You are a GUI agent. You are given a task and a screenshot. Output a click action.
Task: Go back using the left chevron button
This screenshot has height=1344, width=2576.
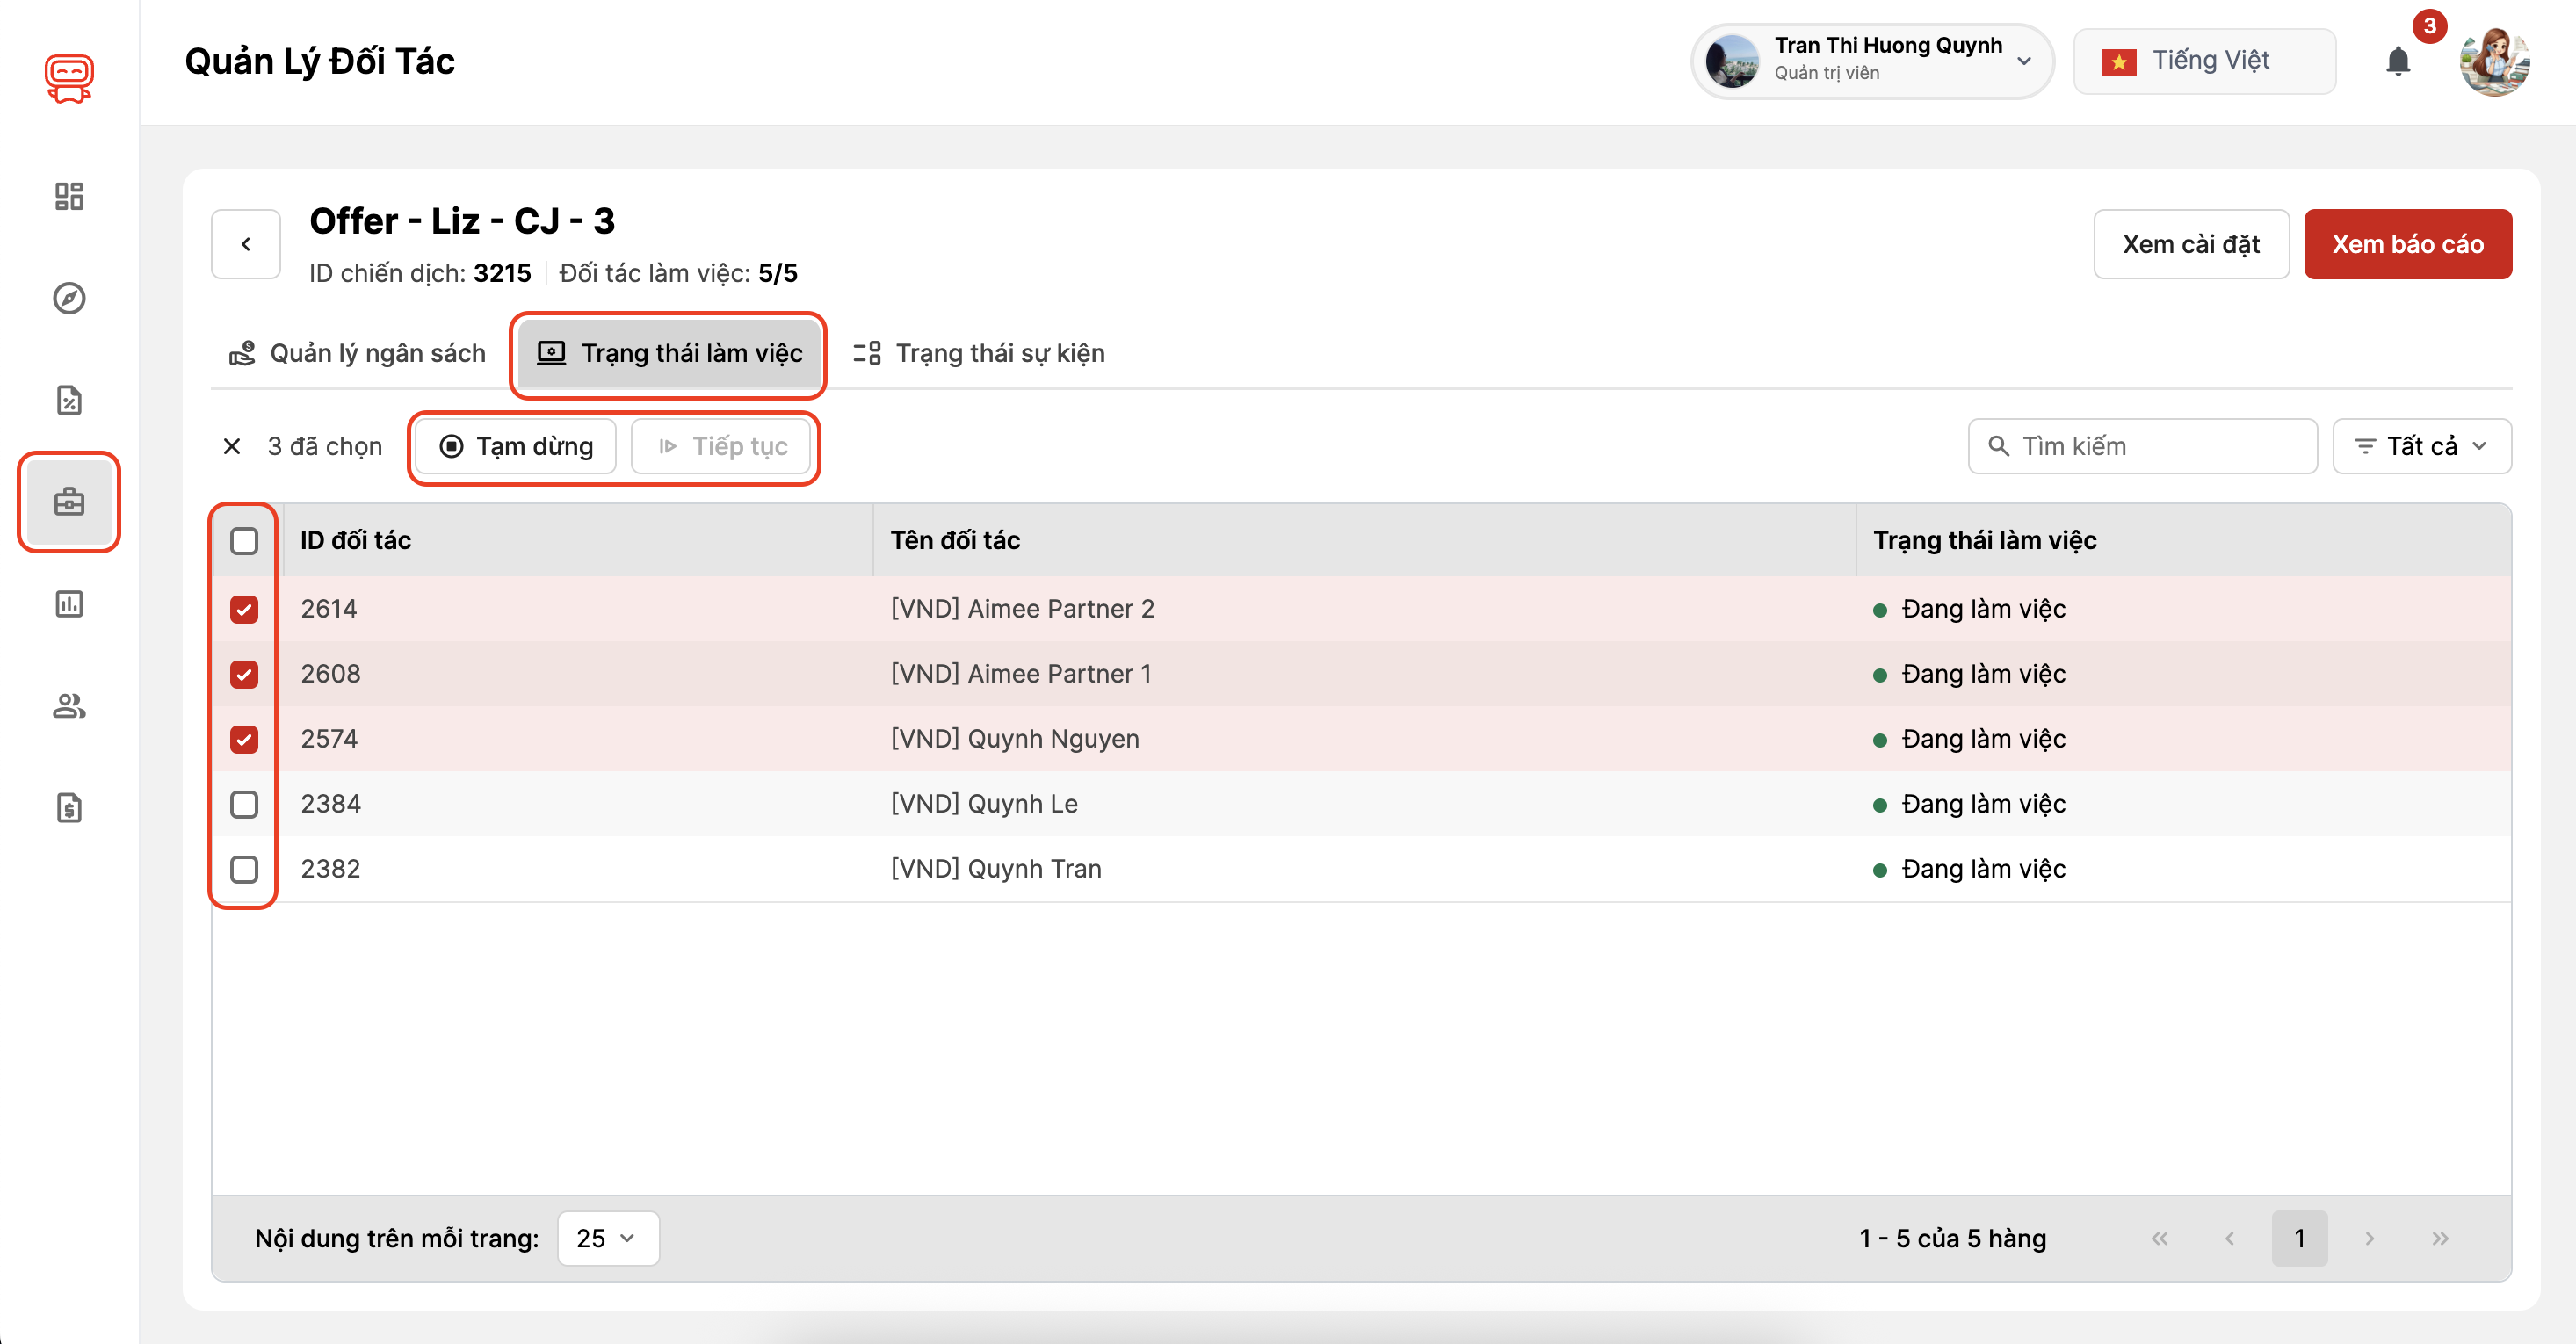(x=246, y=244)
